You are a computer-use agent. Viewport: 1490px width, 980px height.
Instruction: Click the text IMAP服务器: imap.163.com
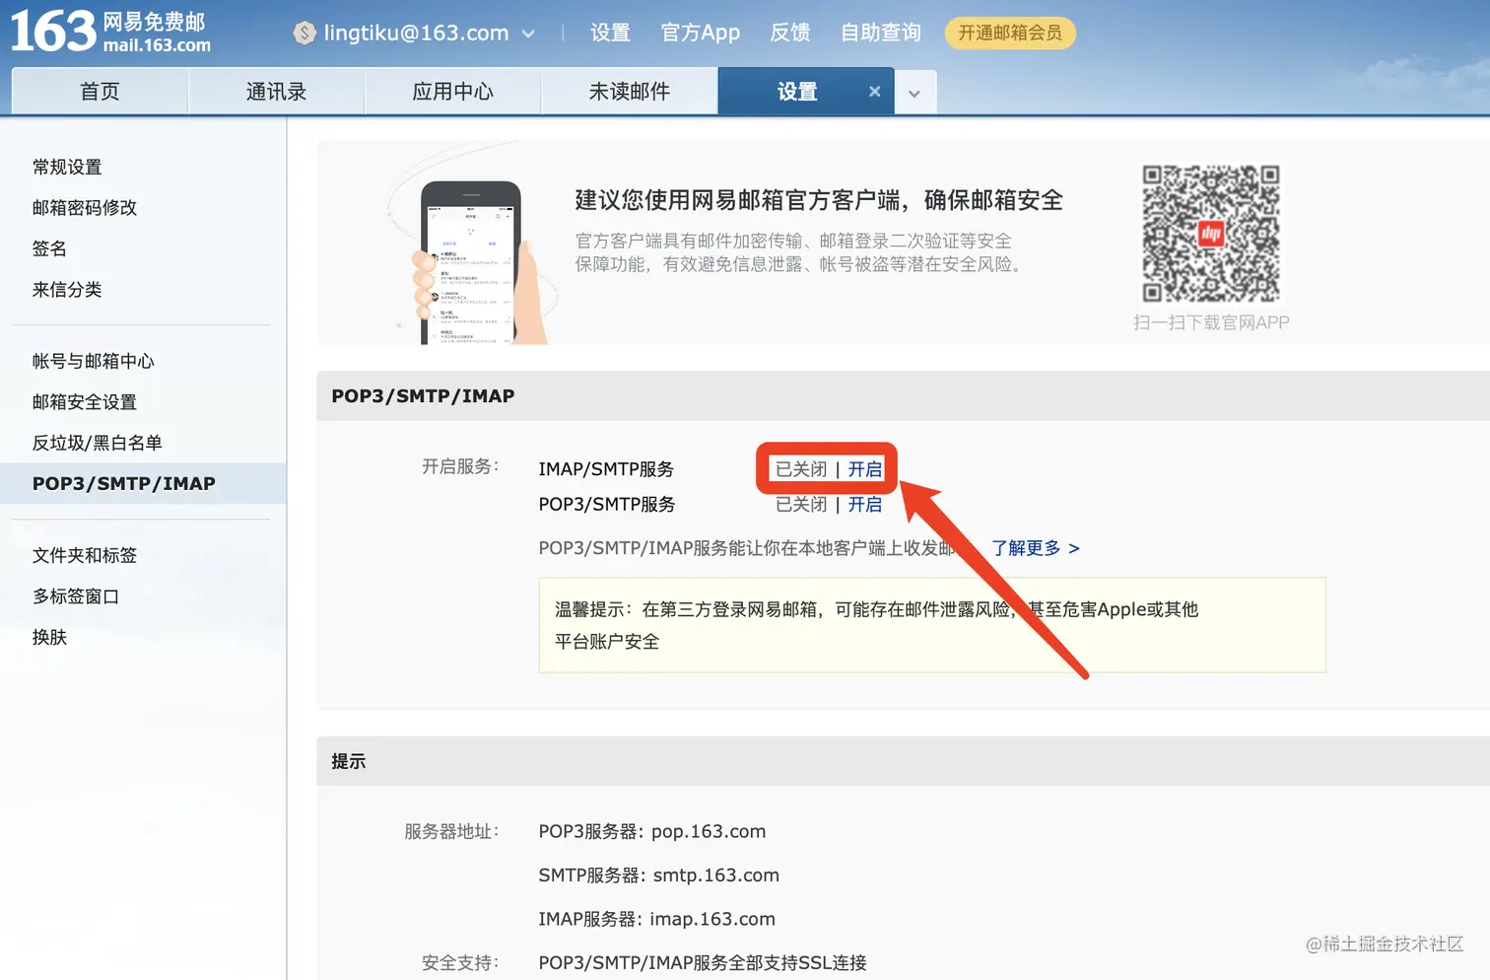[657, 919]
